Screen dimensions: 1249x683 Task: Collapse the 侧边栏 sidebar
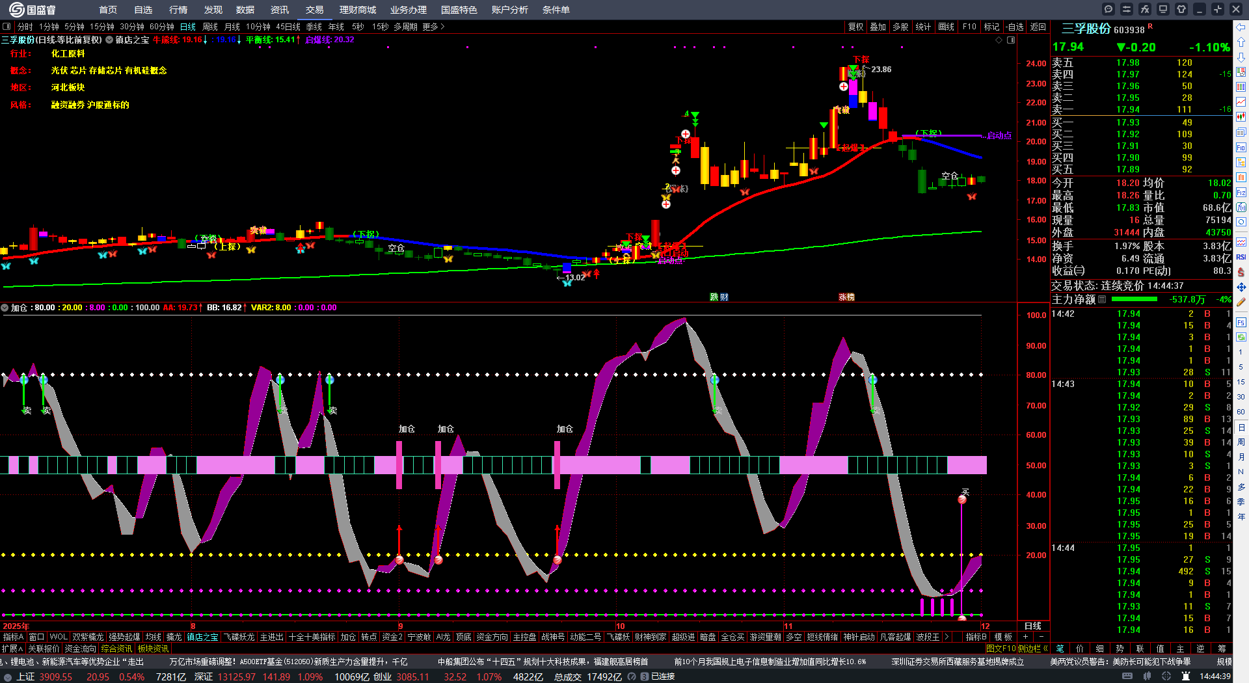(x=1034, y=649)
